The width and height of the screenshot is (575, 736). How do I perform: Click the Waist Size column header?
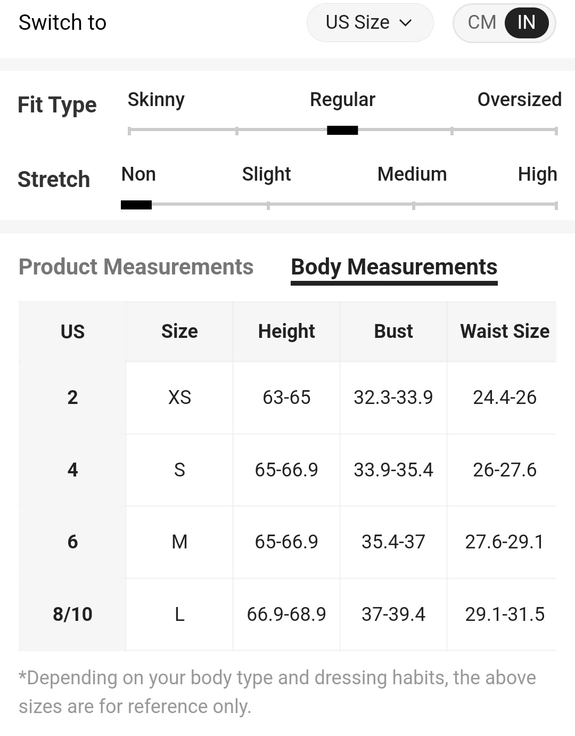504,331
